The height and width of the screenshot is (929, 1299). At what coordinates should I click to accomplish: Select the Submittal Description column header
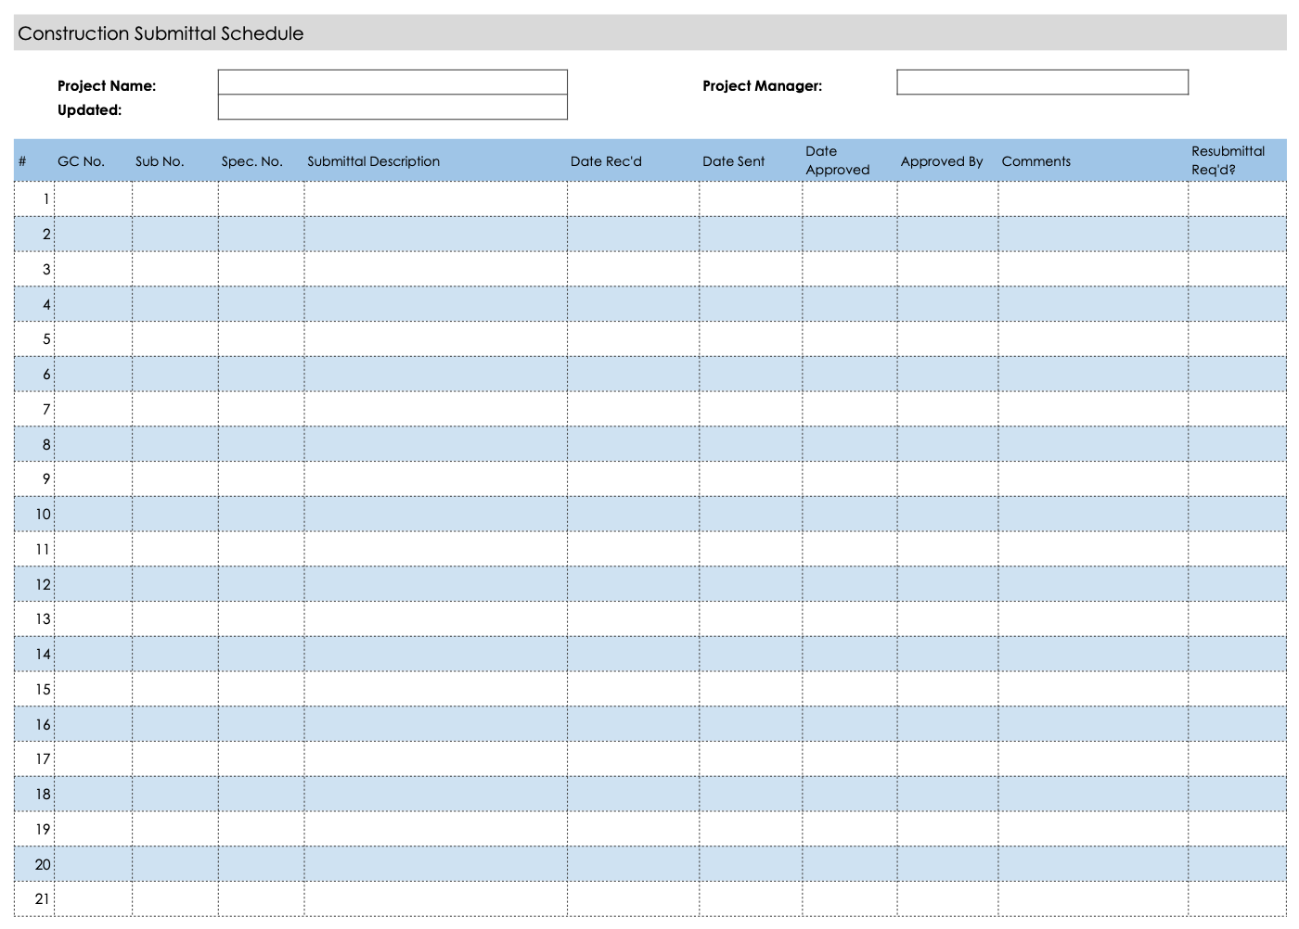(x=373, y=160)
